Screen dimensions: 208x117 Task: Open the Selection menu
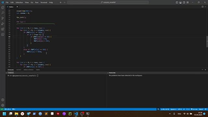(19, 2)
